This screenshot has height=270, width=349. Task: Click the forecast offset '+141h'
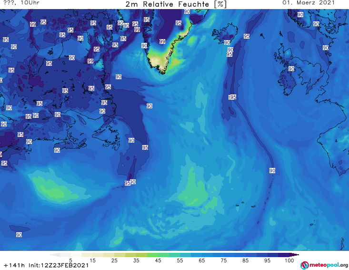click(14, 265)
